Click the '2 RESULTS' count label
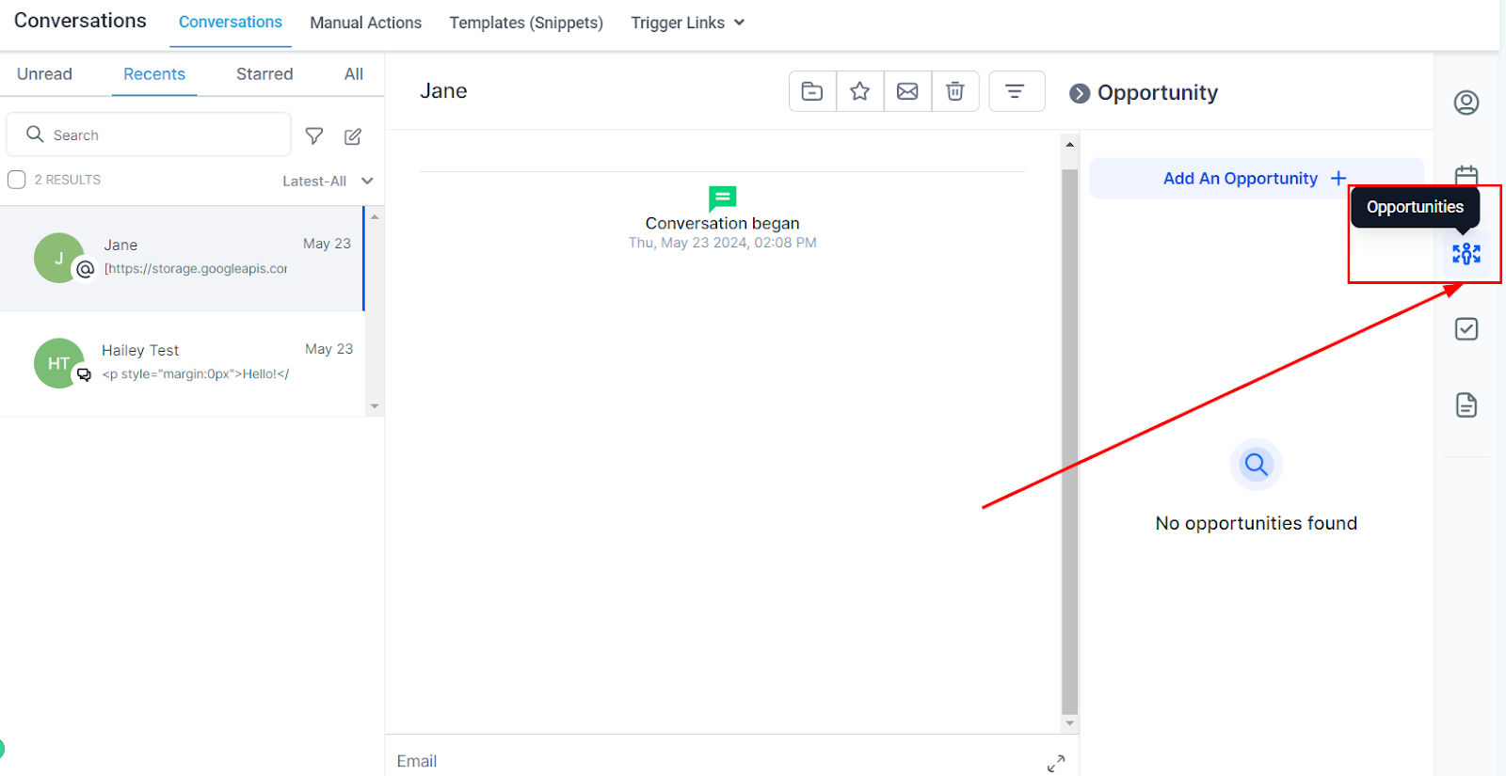The width and height of the screenshot is (1506, 776). click(68, 180)
